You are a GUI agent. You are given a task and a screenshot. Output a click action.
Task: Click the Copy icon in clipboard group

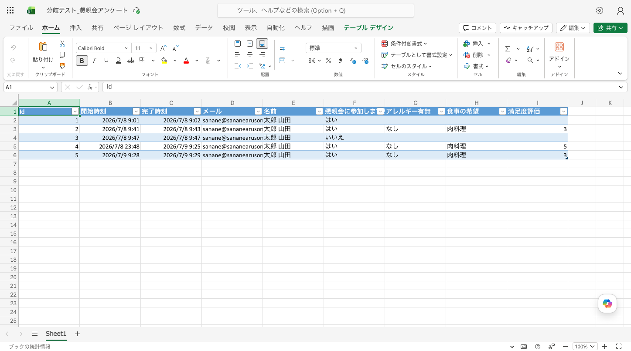62,55
